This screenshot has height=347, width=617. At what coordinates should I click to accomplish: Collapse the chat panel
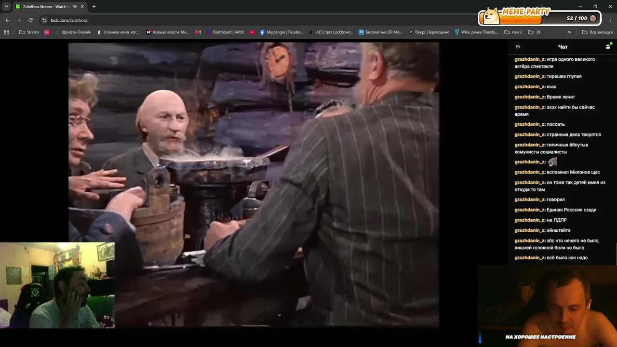[x=518, y=47]
